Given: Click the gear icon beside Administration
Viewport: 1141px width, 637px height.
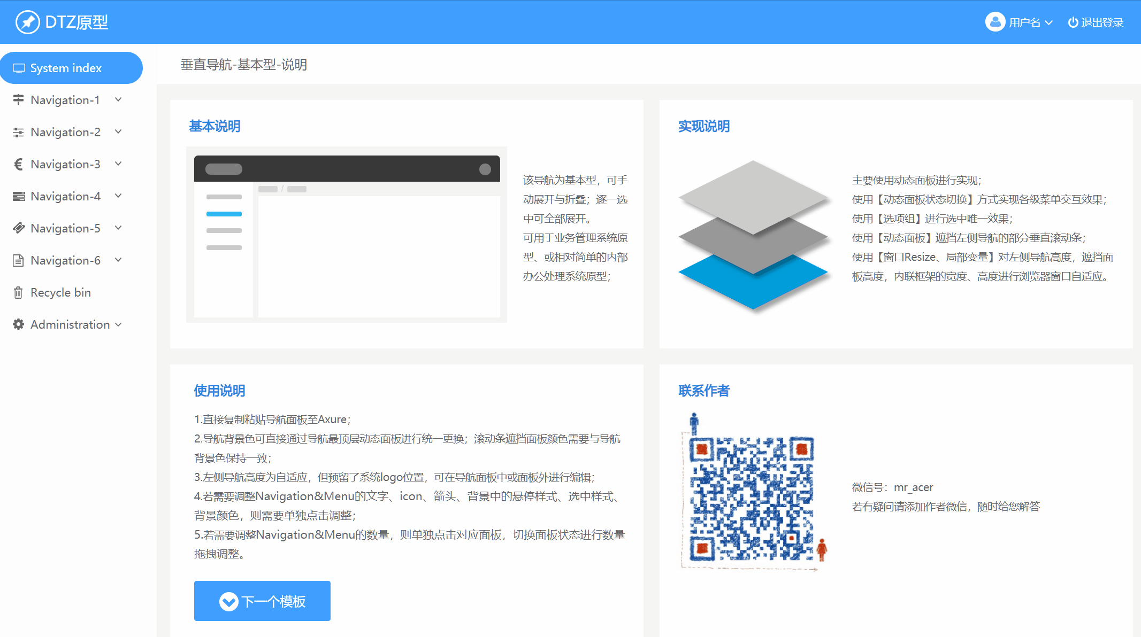Looking at the screenshot, I should (x=19, y=324).
